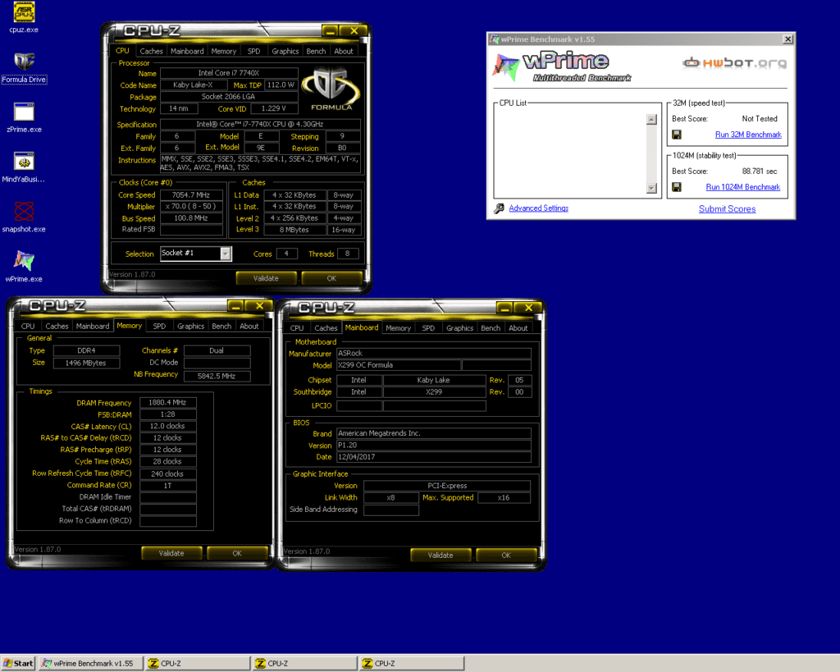The width and height of the screenshot is (840, 672).
Task: Close the CPU-Z Mainboard window
Action: pos(528,308)
